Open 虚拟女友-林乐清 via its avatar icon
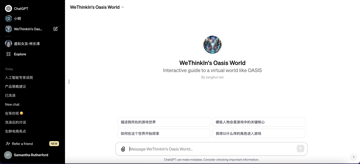The width and height of the screenshot is (360, 164). point(8,44)
